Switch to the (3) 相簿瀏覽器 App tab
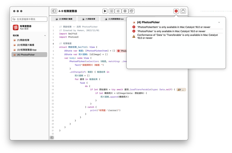The image size is (232, 153). pyautogui.click(x=114, y=19)
